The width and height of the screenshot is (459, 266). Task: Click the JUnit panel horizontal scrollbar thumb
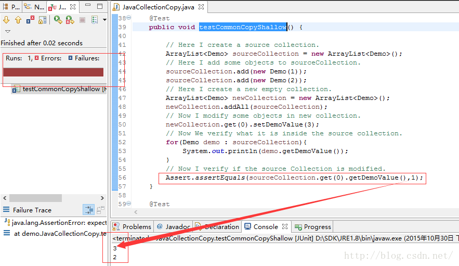pyautogui.click(x=35, y=198)
